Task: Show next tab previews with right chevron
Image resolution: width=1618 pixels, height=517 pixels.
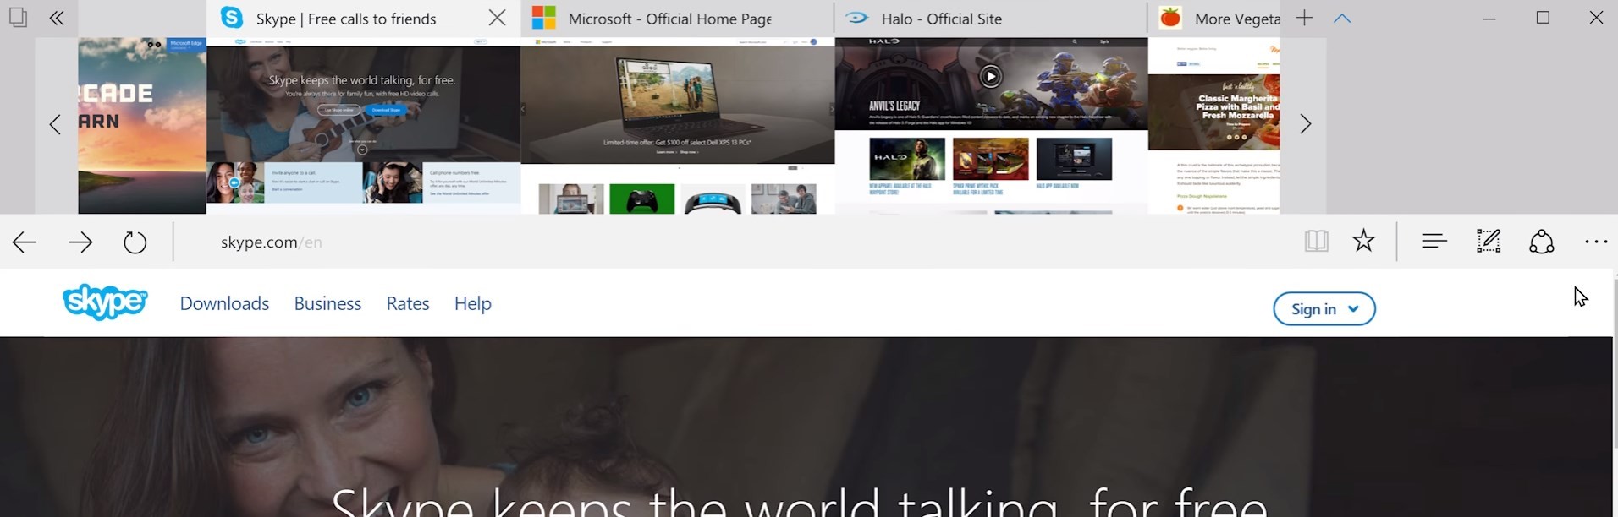Action: [x=1305, y=124]
